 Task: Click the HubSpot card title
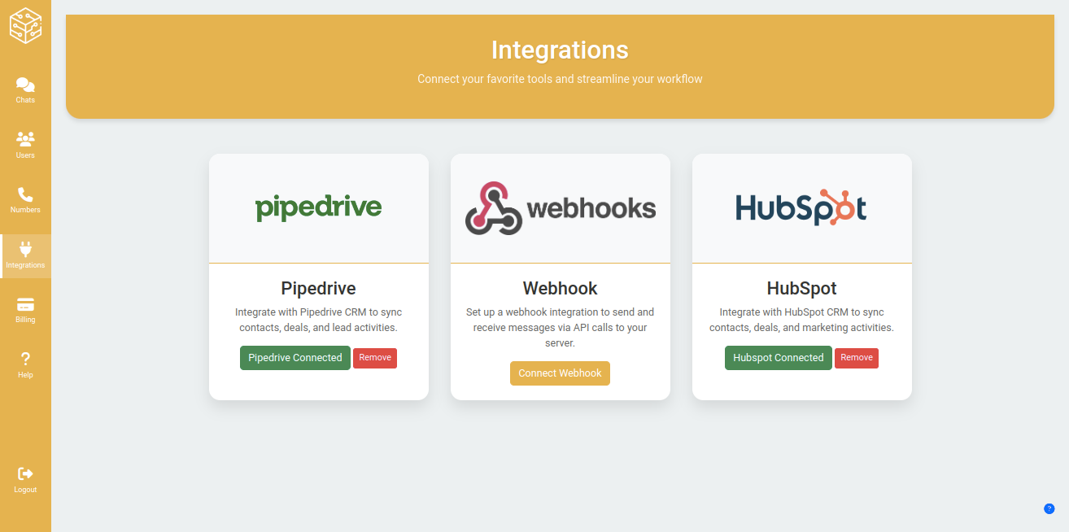coord(801,288)
